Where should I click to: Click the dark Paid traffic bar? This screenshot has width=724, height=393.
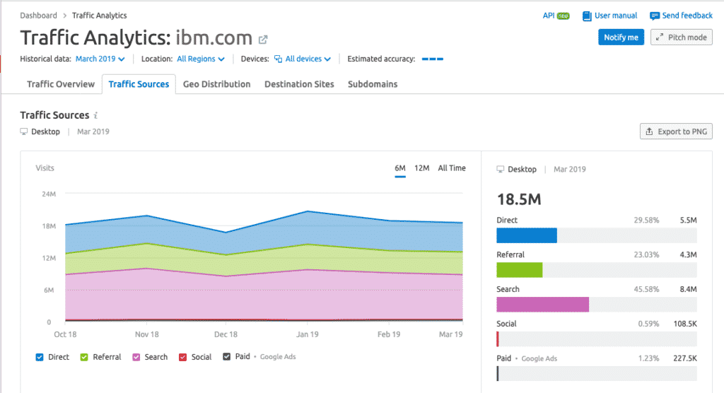pos(498,374)
